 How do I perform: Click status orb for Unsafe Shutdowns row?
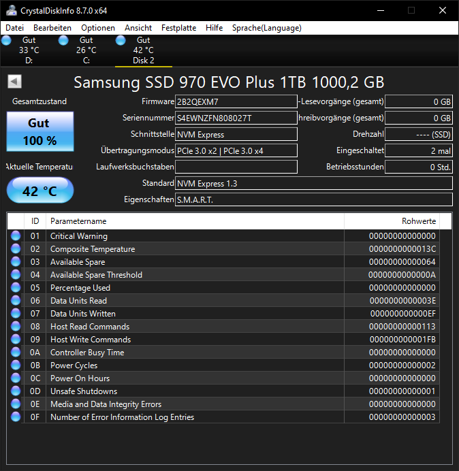16,391
